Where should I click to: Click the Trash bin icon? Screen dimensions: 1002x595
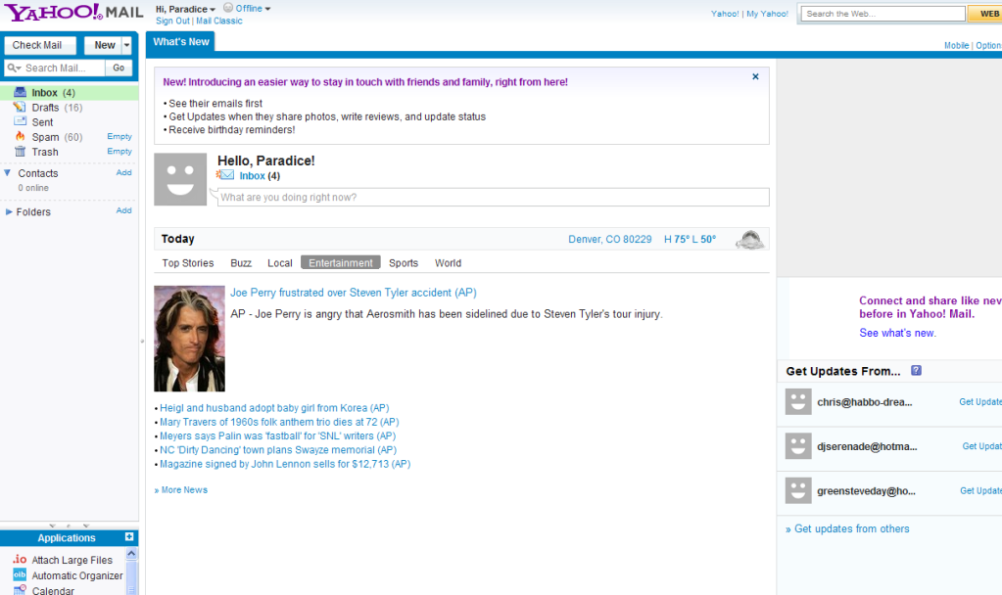tap(20, 152)
